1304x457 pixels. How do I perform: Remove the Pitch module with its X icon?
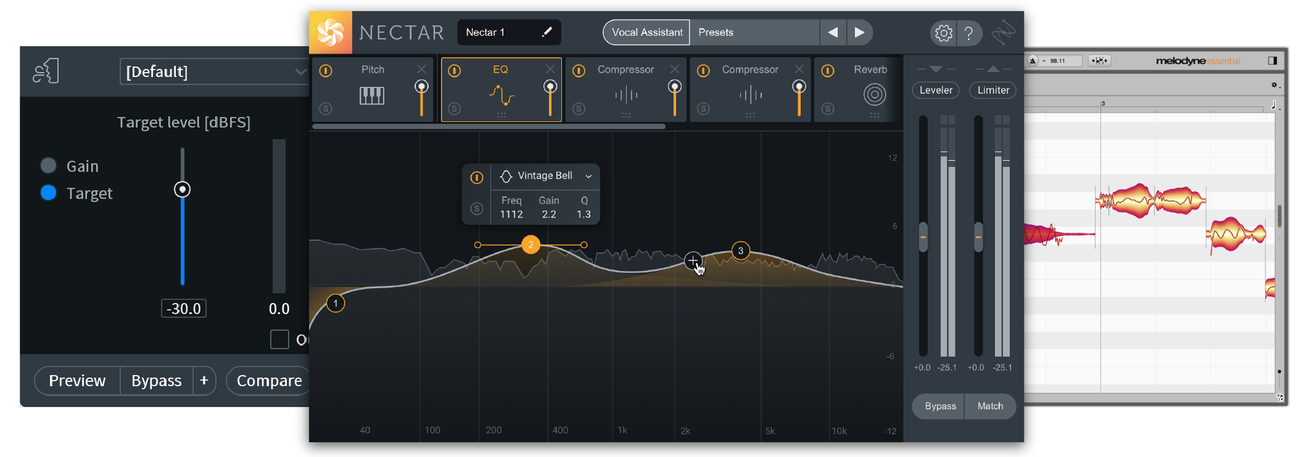421,69
